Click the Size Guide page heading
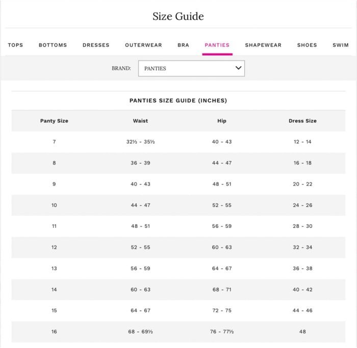 coord(178,16)
